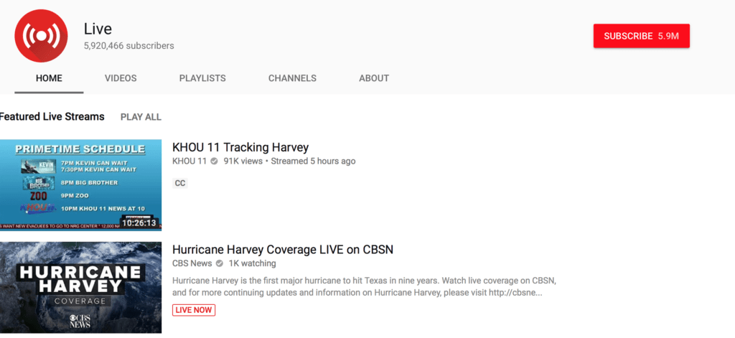The image size is (735, 338).
Task: Click the Hurricane Harvey Coverage thumbnail
Action: click(x=80, y=288)
